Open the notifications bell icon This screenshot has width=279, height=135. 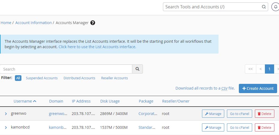point(275,7)
